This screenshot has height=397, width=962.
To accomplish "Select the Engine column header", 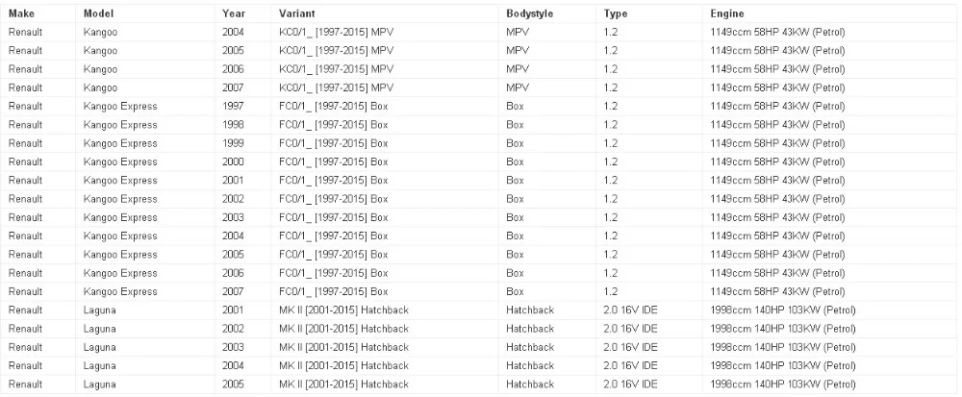I will pyautogui.click(x=727, y=14).
